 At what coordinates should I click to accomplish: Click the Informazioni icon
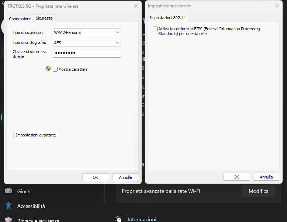coord(118,219)
